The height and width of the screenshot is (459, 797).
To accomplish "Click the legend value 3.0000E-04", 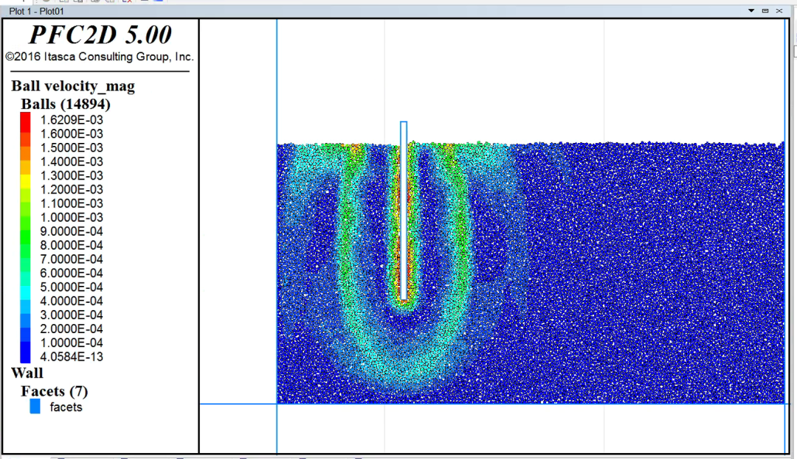I will click(x=72, y=315).
